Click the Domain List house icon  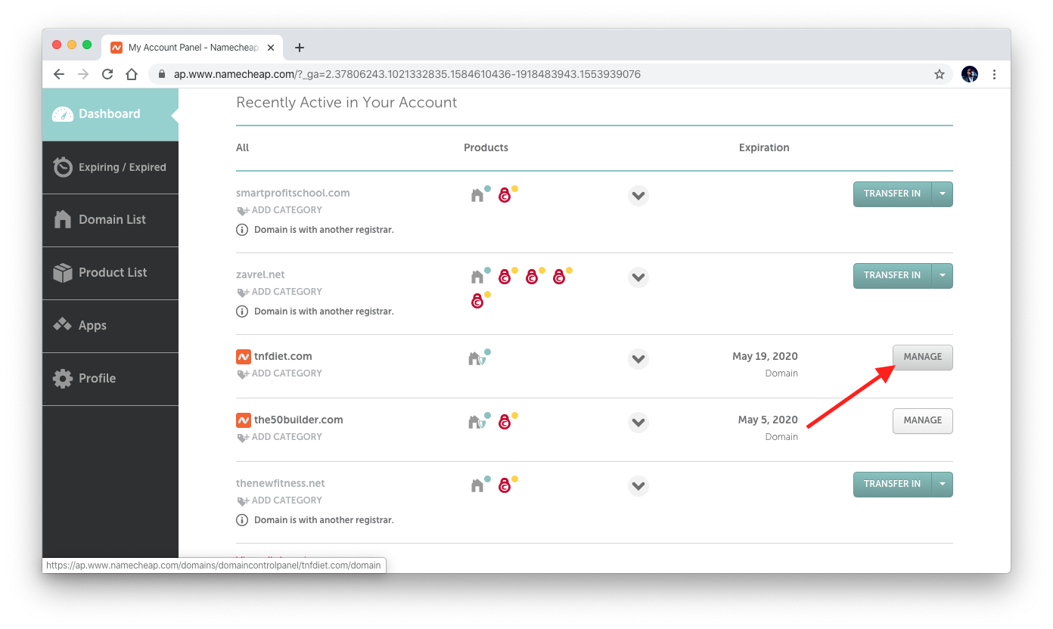pyautogui.click(x=63, y=219)
